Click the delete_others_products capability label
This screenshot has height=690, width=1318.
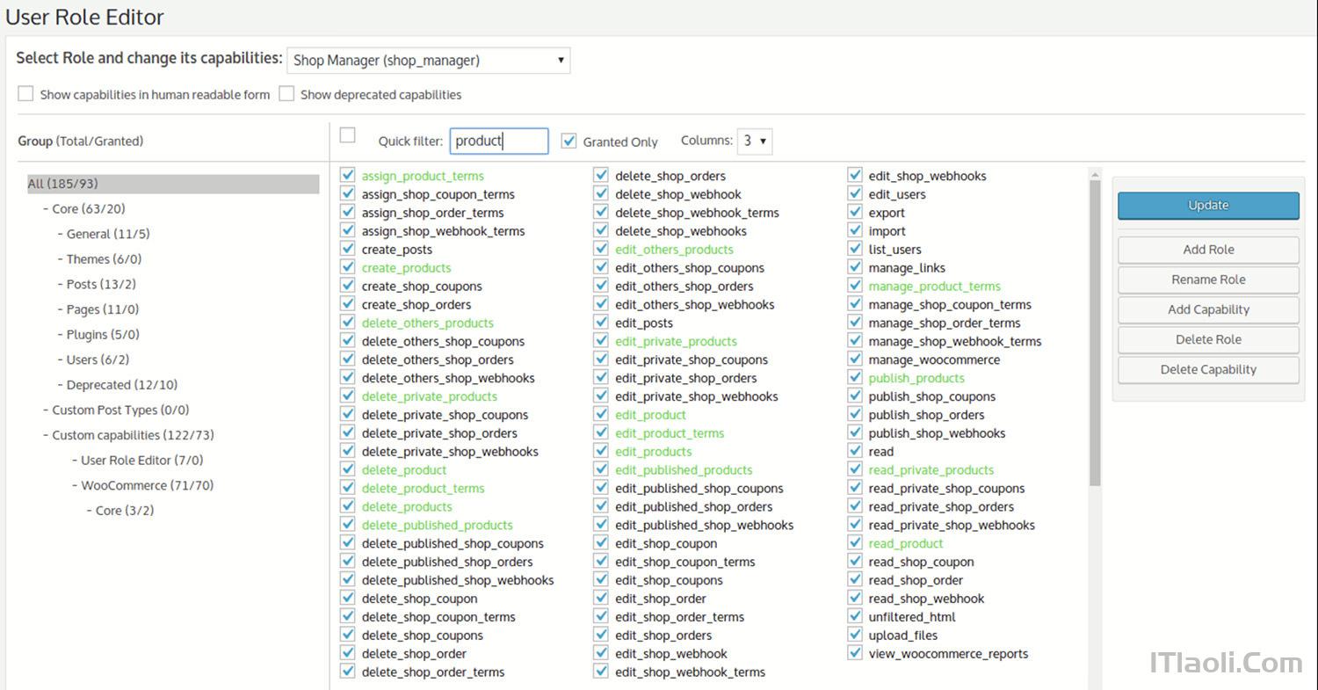tap(427, 323)
